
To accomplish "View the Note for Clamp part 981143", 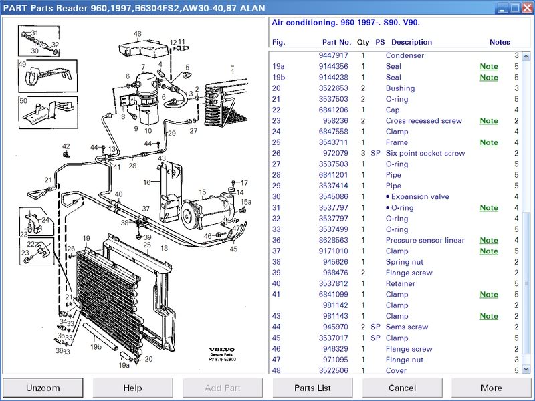I will coord(488,316).
